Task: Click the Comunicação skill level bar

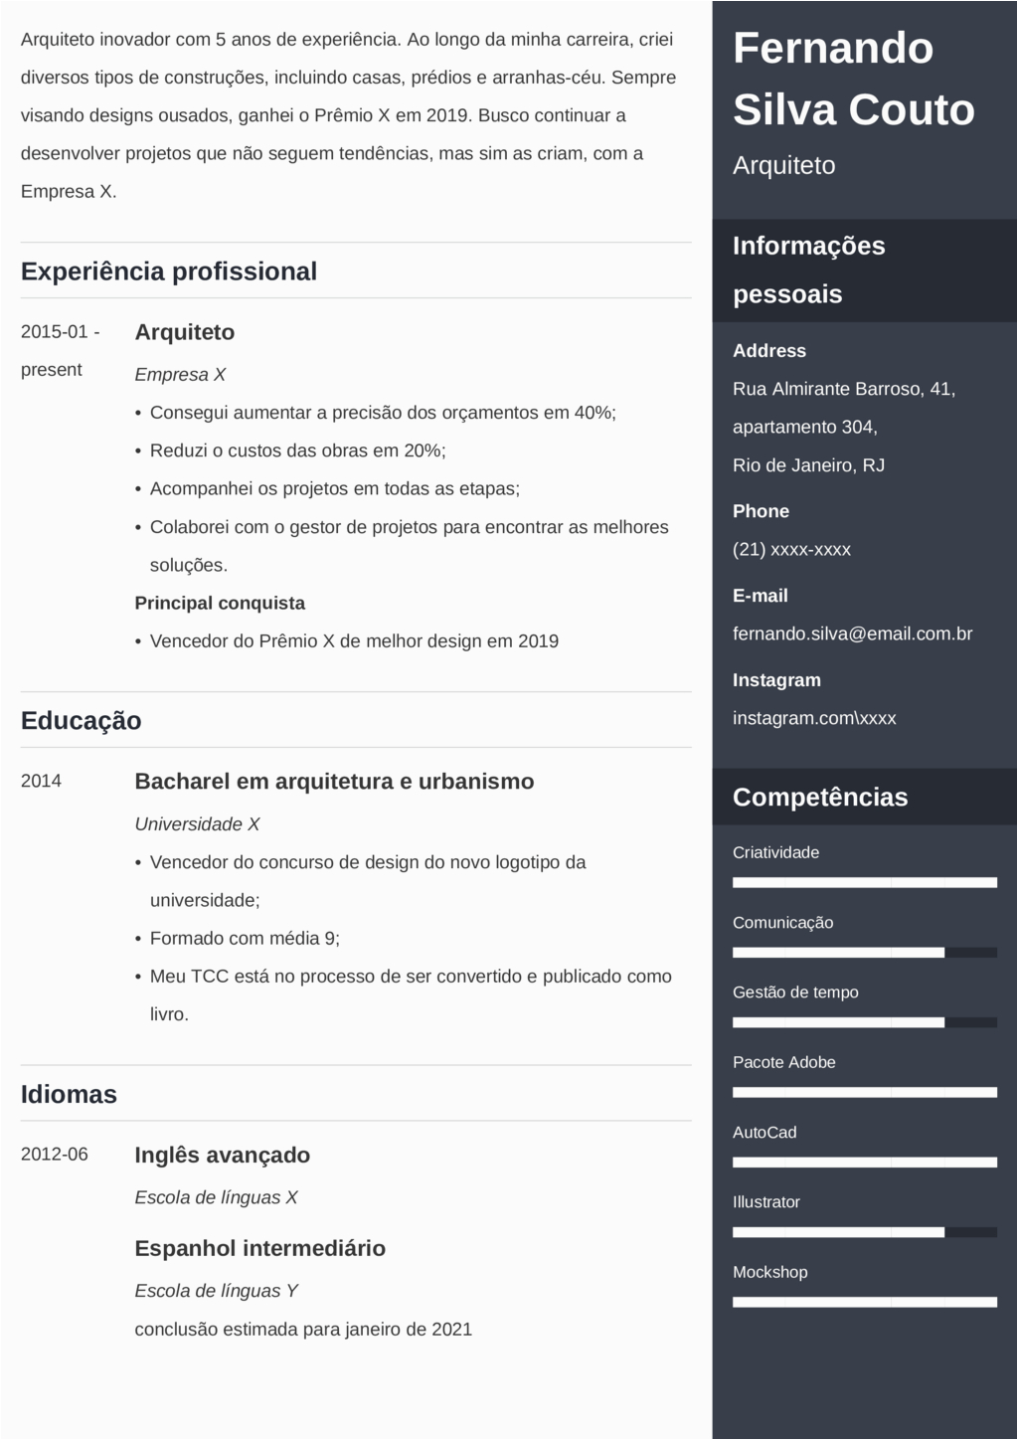Action: [x=864, y=953]
